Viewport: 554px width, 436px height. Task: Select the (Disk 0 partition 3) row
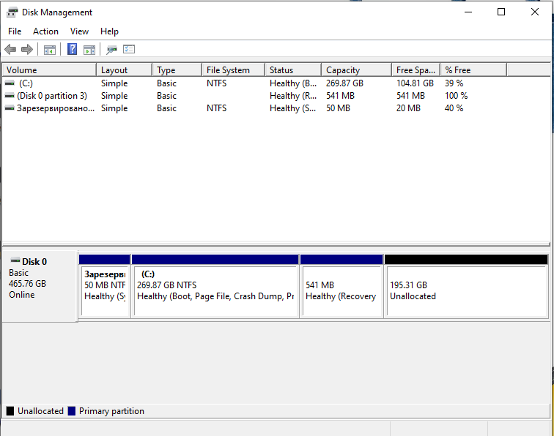pyautogui.click(x=276, y=96)
